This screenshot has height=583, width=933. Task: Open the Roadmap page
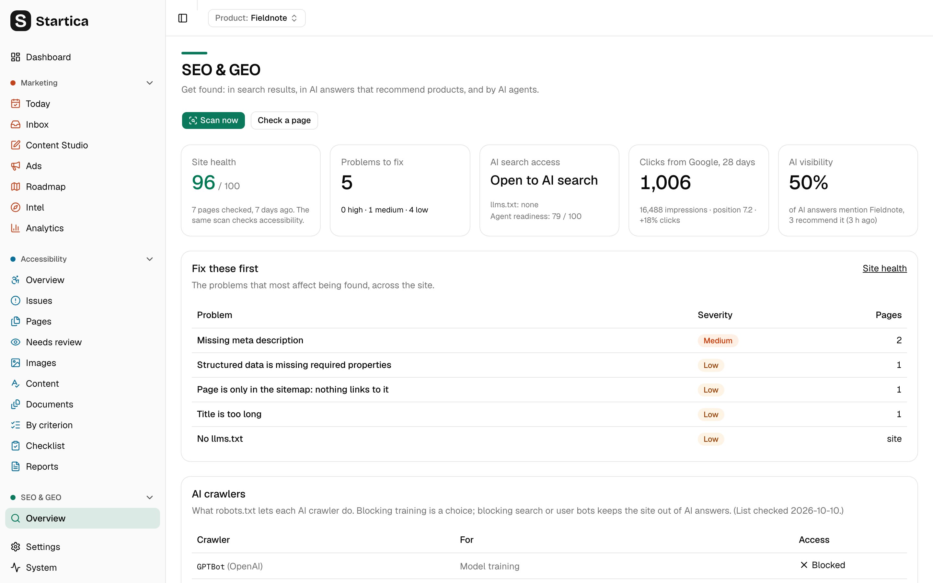[83, 187]
